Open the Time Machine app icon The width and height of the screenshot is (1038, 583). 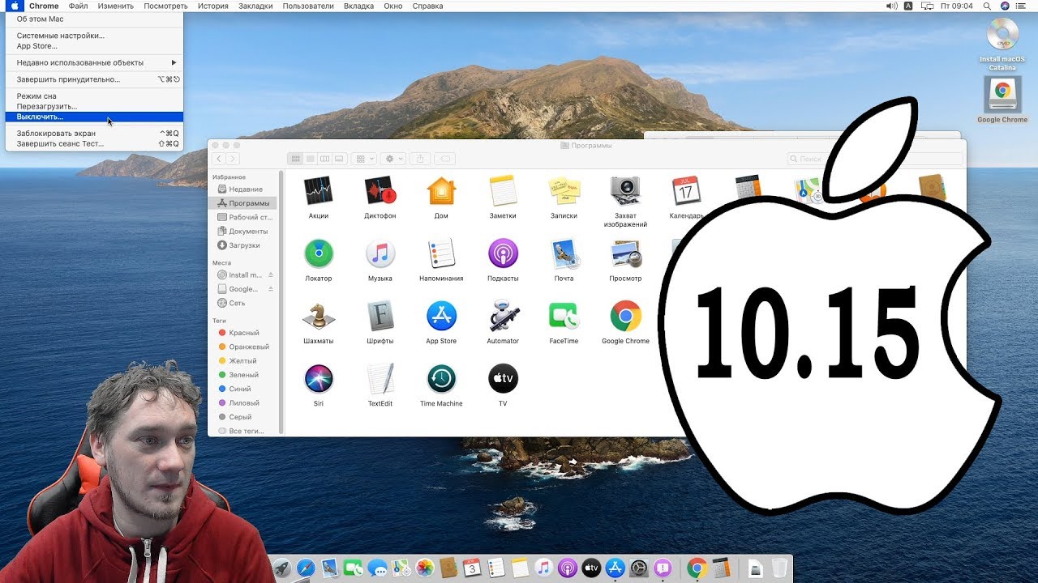tap(441, 378)
